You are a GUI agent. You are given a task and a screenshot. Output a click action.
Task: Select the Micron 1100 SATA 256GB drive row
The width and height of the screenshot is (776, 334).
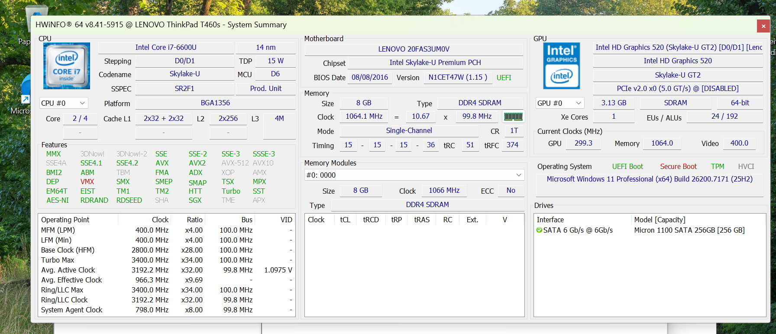[x=650, y=230]
